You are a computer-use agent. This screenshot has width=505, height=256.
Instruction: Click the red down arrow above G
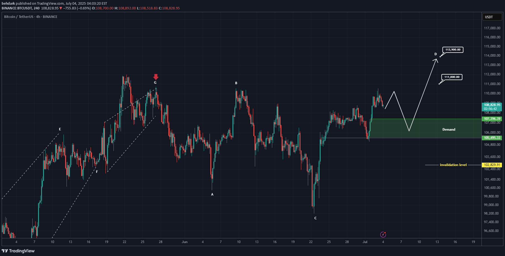pyautogui.click(x=156, y=77)
